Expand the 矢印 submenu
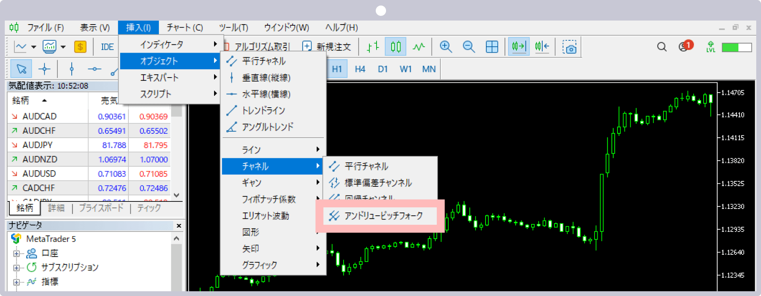Screen dimensions: 761x296 coord(273,249)
